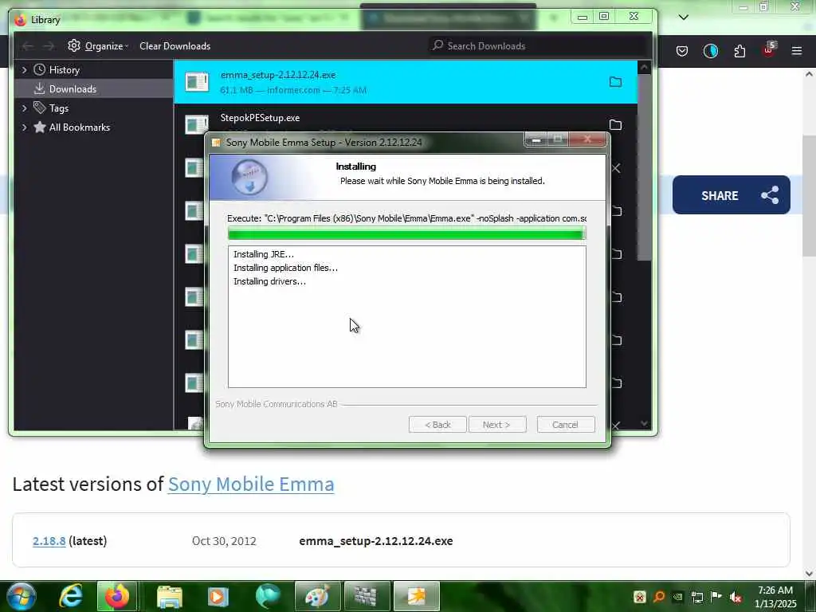Open the teal bird app in taskbar
Image resolution: width=816 pixels, height=612 pixels.
click(268, 596)
